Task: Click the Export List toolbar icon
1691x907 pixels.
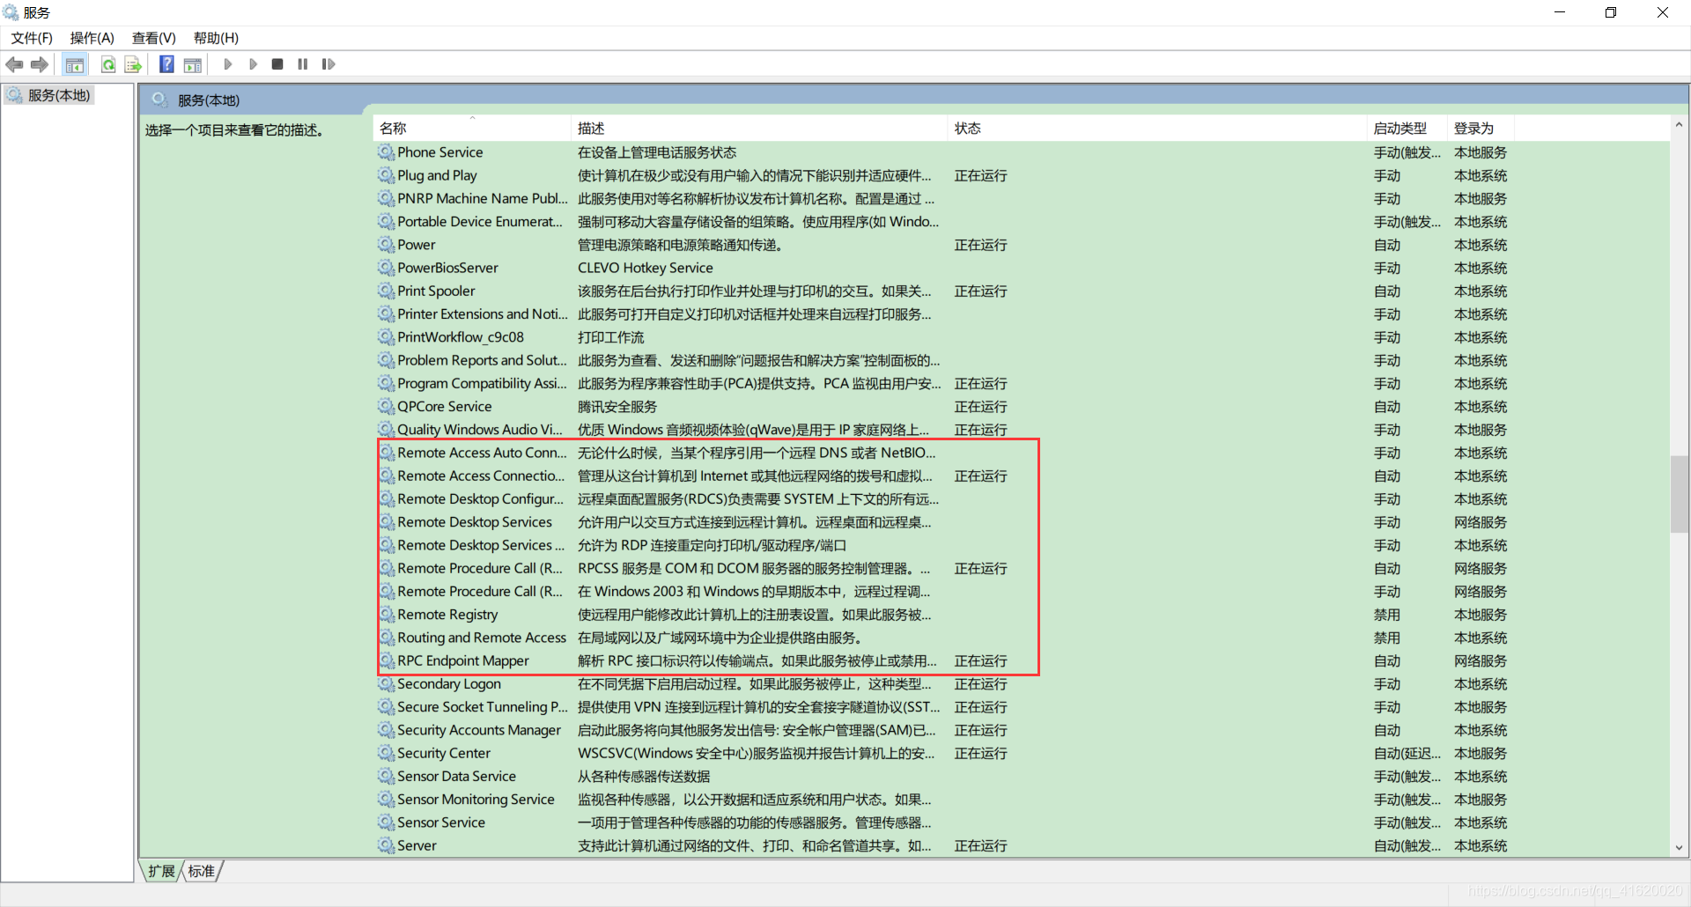Action: click(133, 64)
